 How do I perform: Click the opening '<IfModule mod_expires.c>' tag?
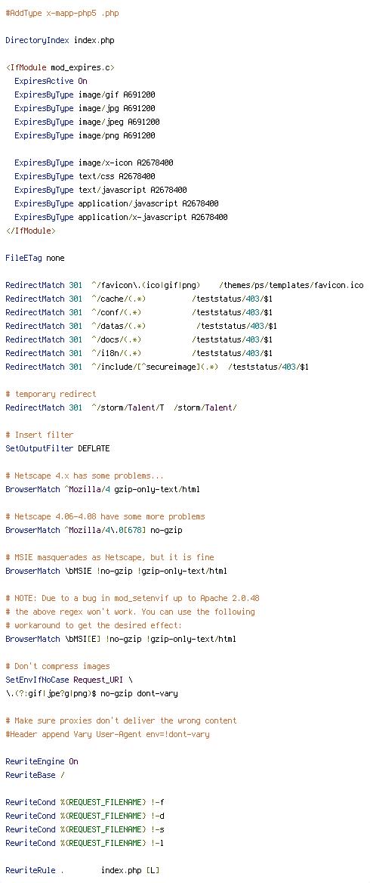60,67
